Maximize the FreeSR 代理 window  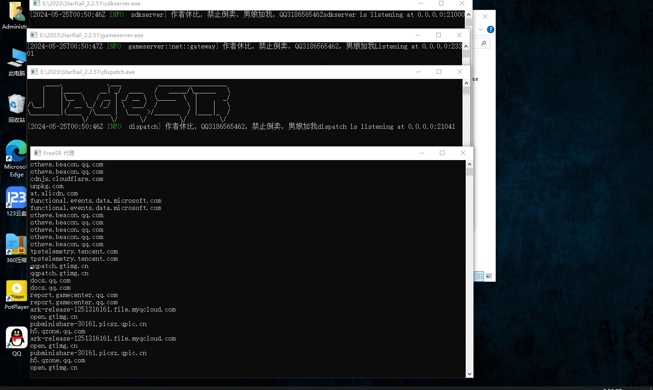click(442, 153)
